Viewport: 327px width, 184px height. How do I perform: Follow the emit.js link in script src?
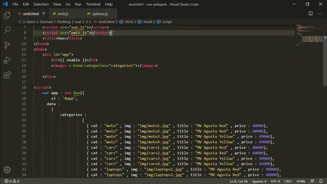click(79, 33)
